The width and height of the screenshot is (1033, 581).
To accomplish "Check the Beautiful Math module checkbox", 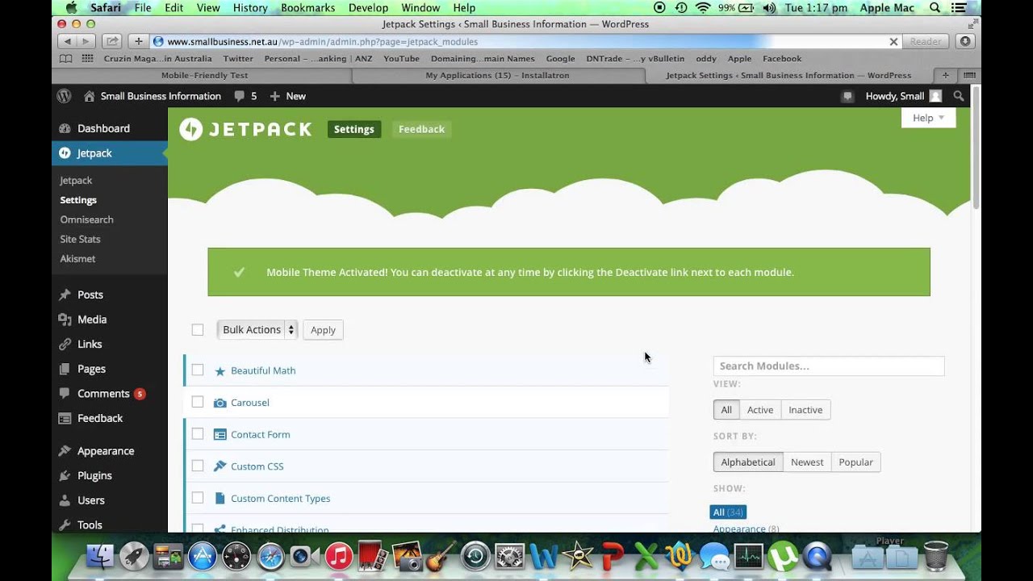I will pos(198,370).
